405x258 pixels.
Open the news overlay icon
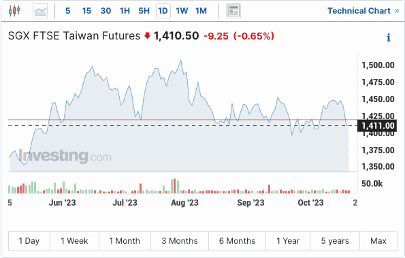pyautogui.click(x=233, y=11)
